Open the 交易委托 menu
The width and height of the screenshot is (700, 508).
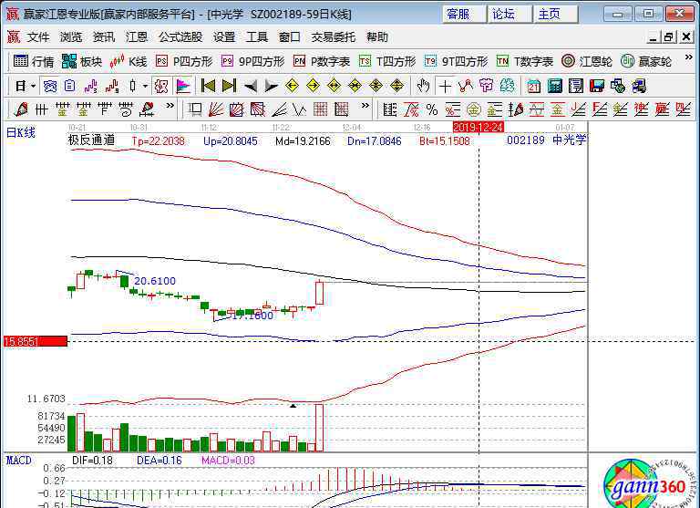tap(333, 37)
